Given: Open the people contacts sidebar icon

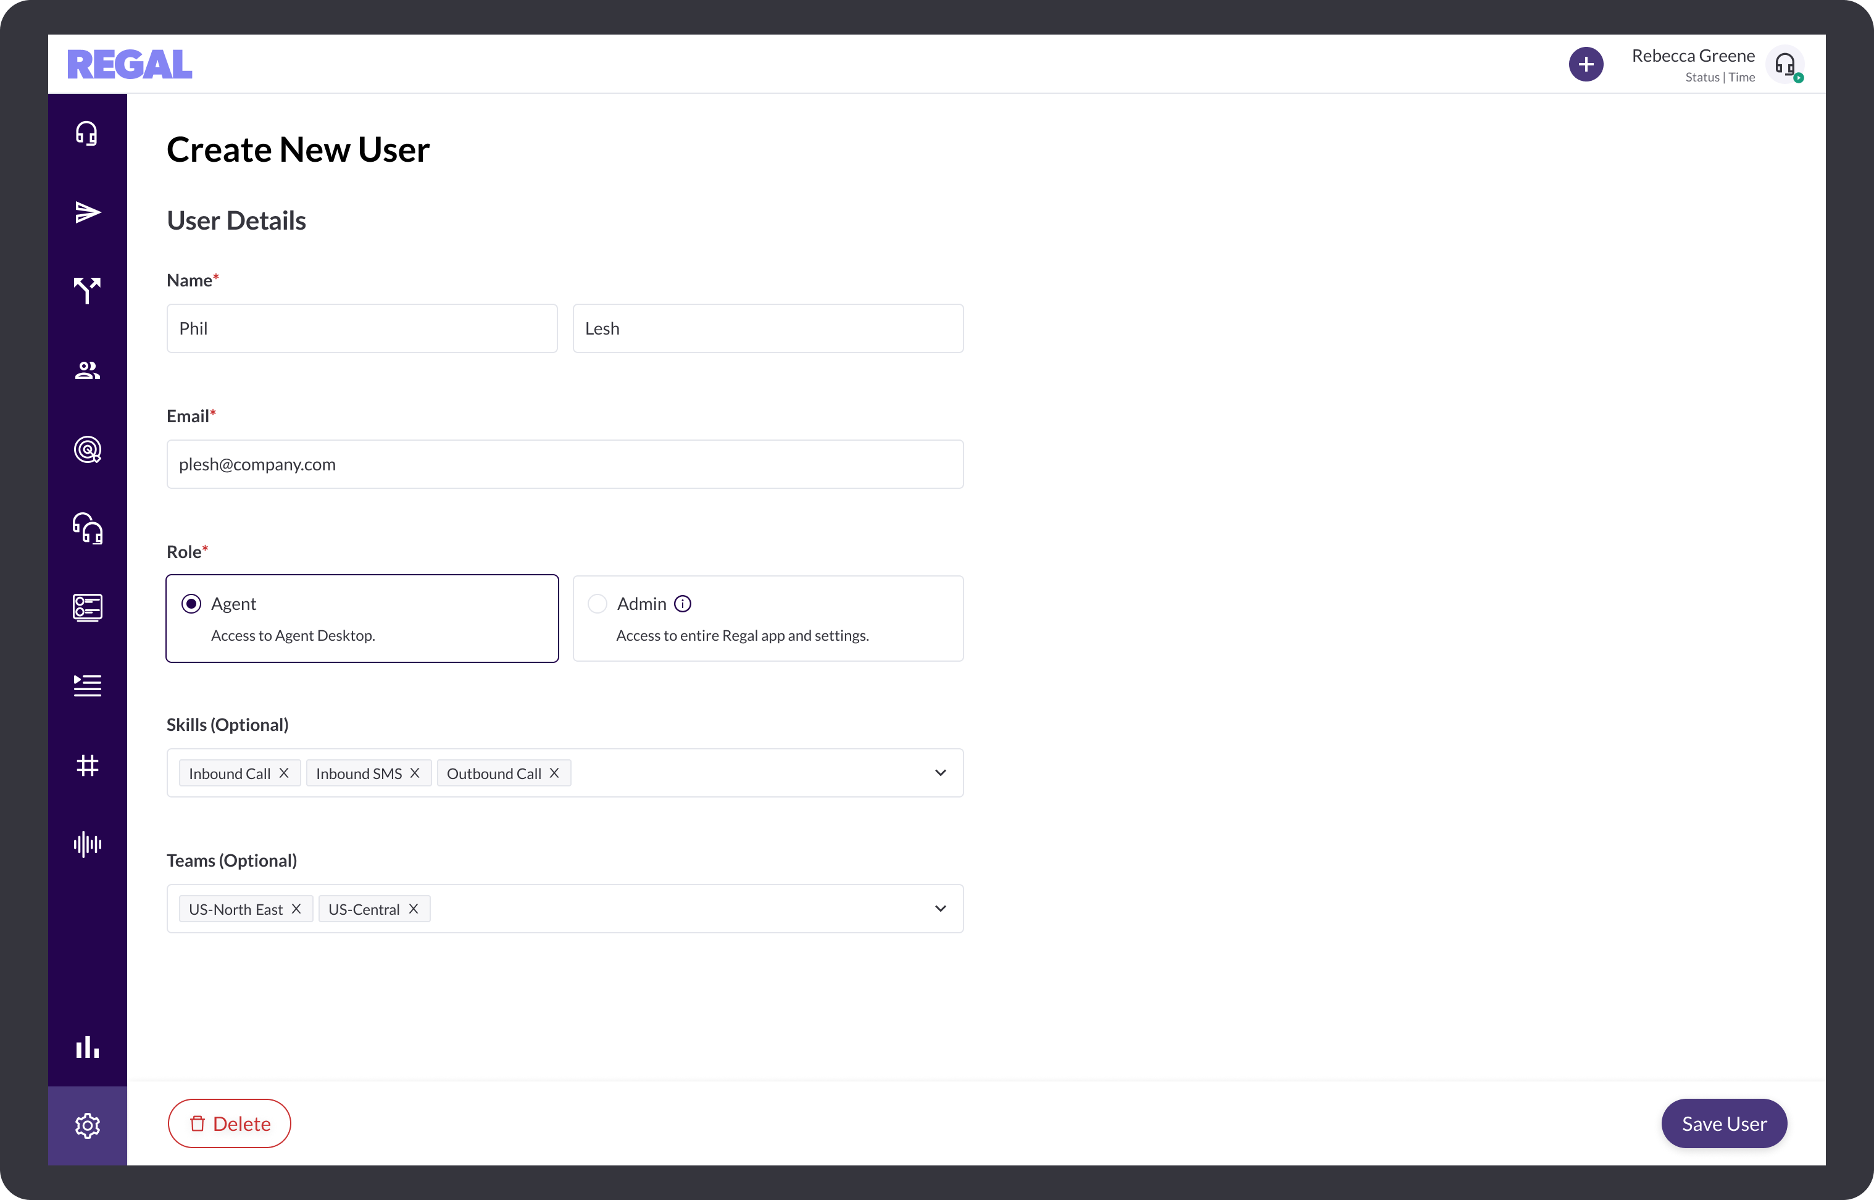Looking at the screenshot, I should (87, 370).
